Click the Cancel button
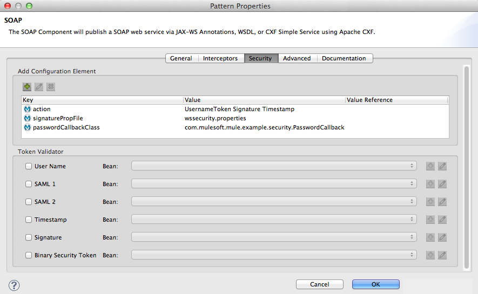The height and width of the screenshot is (294, 478). pyautogui.click(x=320, y=284)
